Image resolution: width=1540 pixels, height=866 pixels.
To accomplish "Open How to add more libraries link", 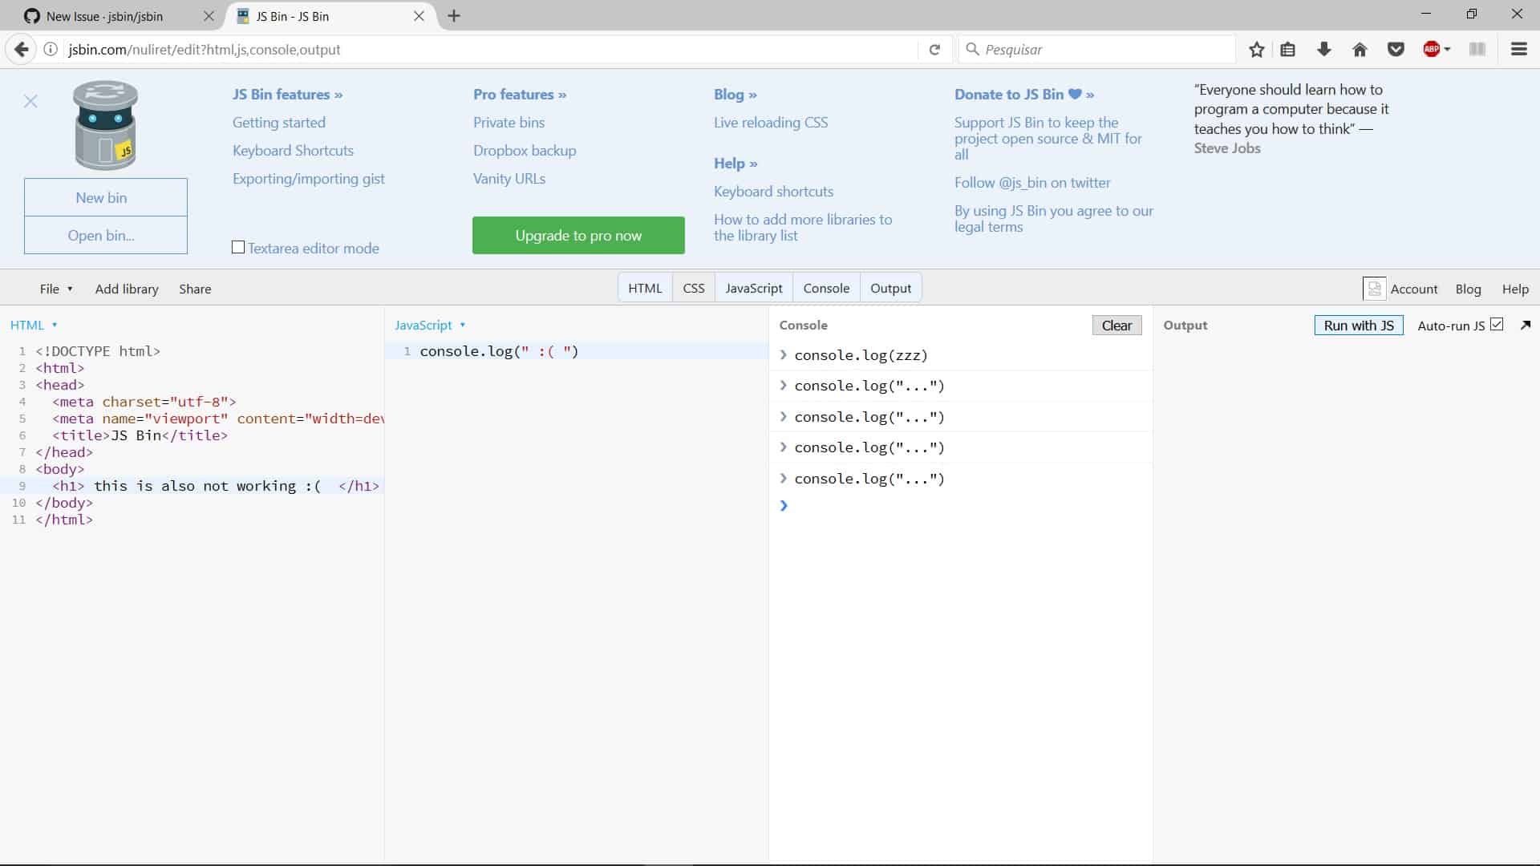I will tap(803, 227).
